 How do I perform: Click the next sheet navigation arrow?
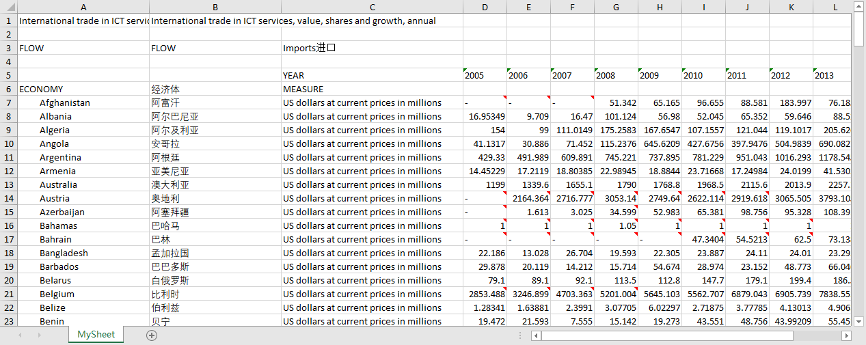(x=39, y=335)
